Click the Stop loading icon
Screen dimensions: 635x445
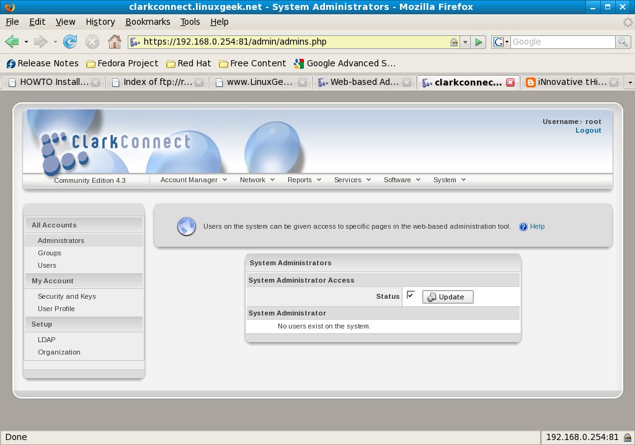(x=92, y=42)
